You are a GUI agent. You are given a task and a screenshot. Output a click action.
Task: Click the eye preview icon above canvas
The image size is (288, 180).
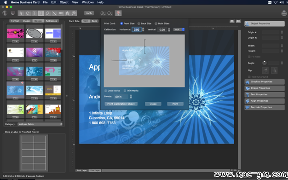(238, 21)
